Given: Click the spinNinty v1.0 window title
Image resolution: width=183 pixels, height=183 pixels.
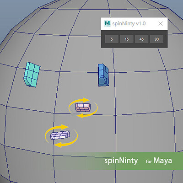Looking at the screenshot, I should (x=129, y=24).
